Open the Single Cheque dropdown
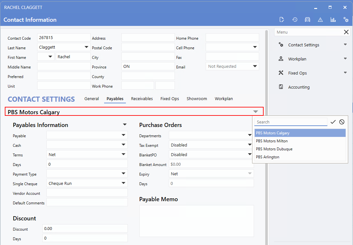This screenshot has height=245, width=353. point(123,183)
